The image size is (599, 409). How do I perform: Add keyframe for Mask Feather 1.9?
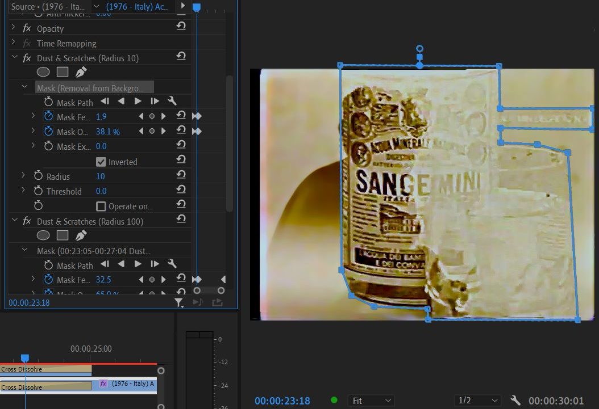[152, 116]
